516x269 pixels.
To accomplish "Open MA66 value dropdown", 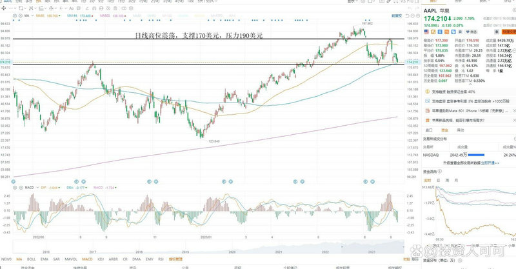I will [59, 15].
